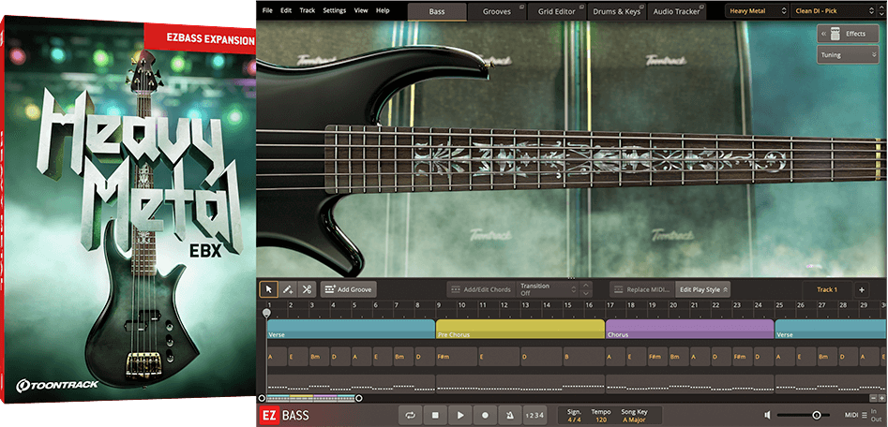Toggle the metronome click
The height and width of the screenshot is (427, 888).
click(x=509, y=415)
